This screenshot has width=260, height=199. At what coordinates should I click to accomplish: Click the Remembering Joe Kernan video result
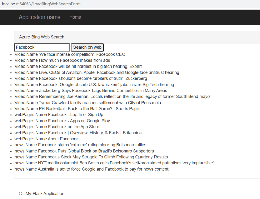click(113, 97)
